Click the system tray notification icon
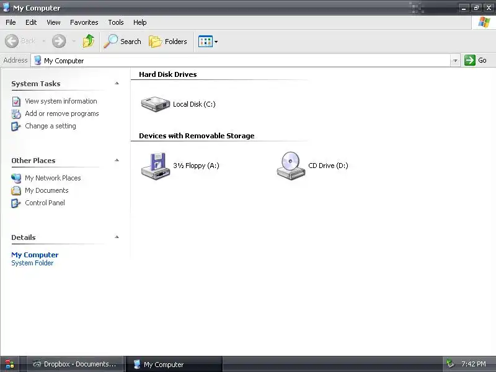 point(450,364)
